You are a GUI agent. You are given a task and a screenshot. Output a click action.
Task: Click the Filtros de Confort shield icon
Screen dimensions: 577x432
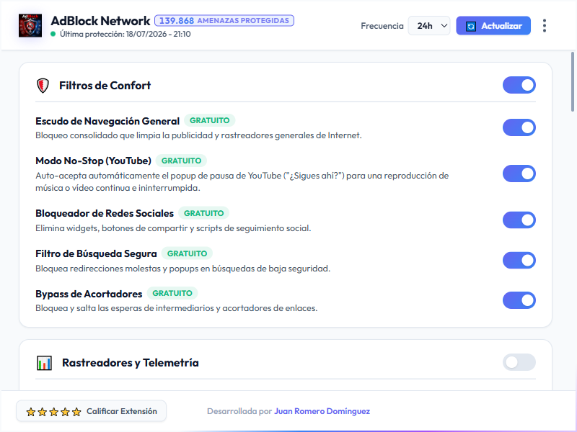pyautogui.click(x=43, y=86)
